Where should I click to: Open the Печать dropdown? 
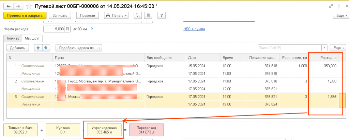click(116, 16)
